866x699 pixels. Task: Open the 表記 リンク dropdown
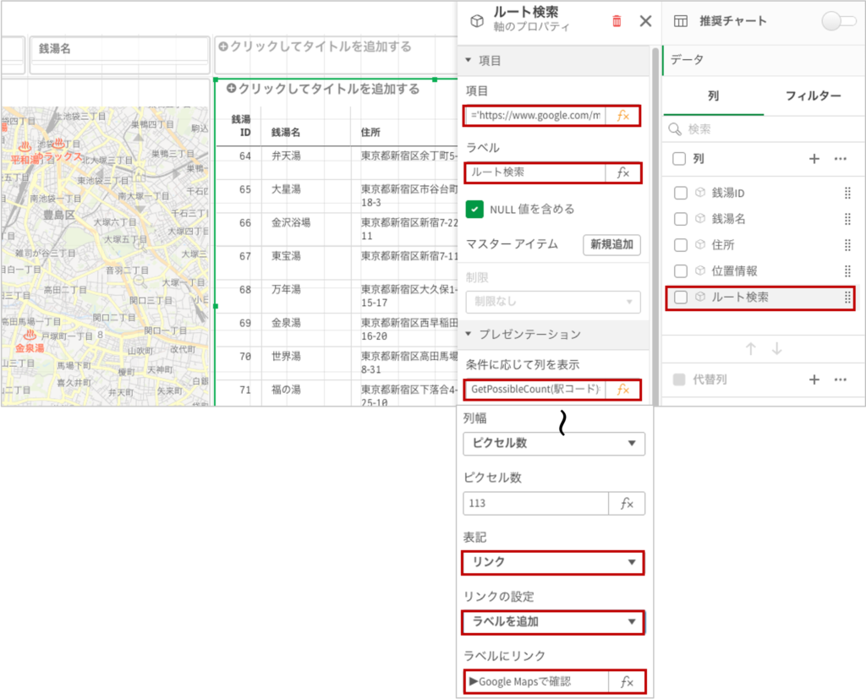coord(554,562)
